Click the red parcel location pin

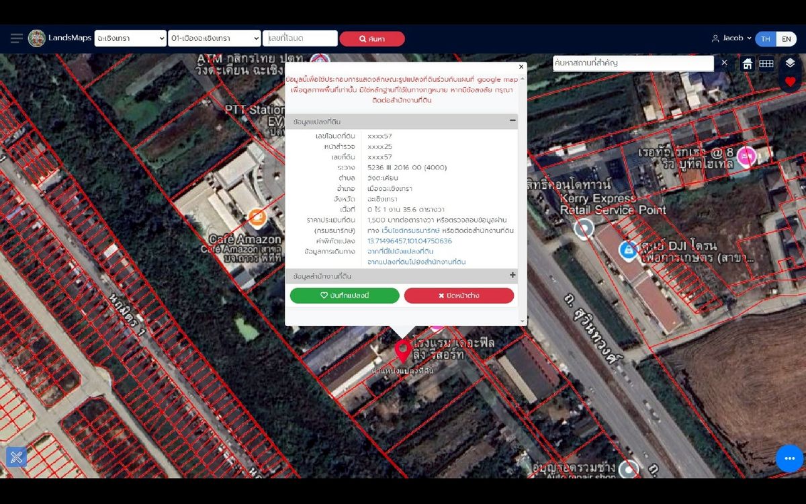click(x=402, y=351)
